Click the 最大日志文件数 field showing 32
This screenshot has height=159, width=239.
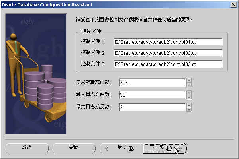(x=152, y=95)
